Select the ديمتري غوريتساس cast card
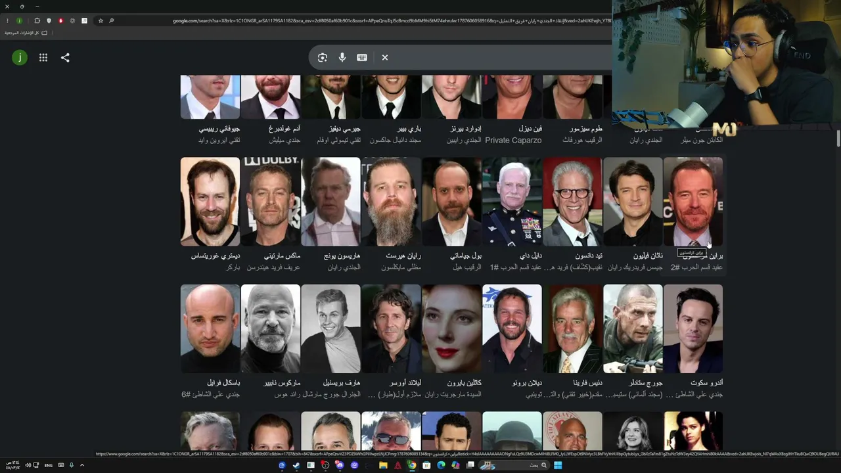This screenshot has height=473, width=841. coord(210,215)
